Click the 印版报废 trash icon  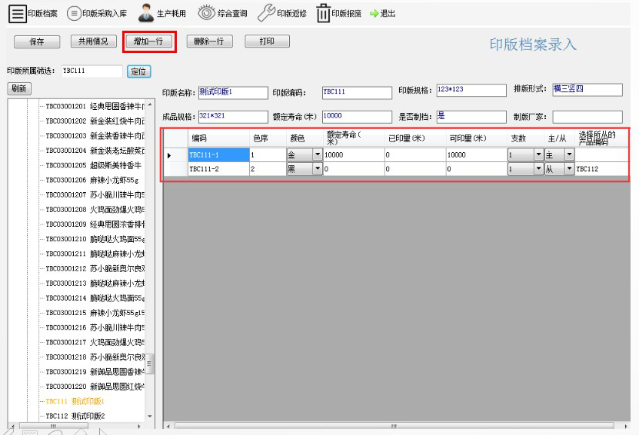tap(324, 13)
